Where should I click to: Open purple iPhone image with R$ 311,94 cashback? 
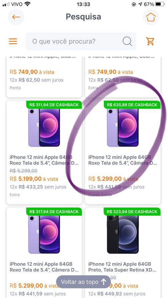[x=44, y=127]
